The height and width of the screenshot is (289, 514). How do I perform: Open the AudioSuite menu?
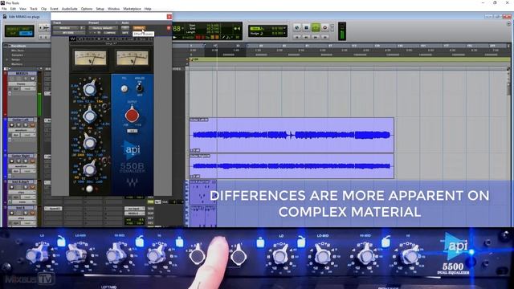(70, 9)
